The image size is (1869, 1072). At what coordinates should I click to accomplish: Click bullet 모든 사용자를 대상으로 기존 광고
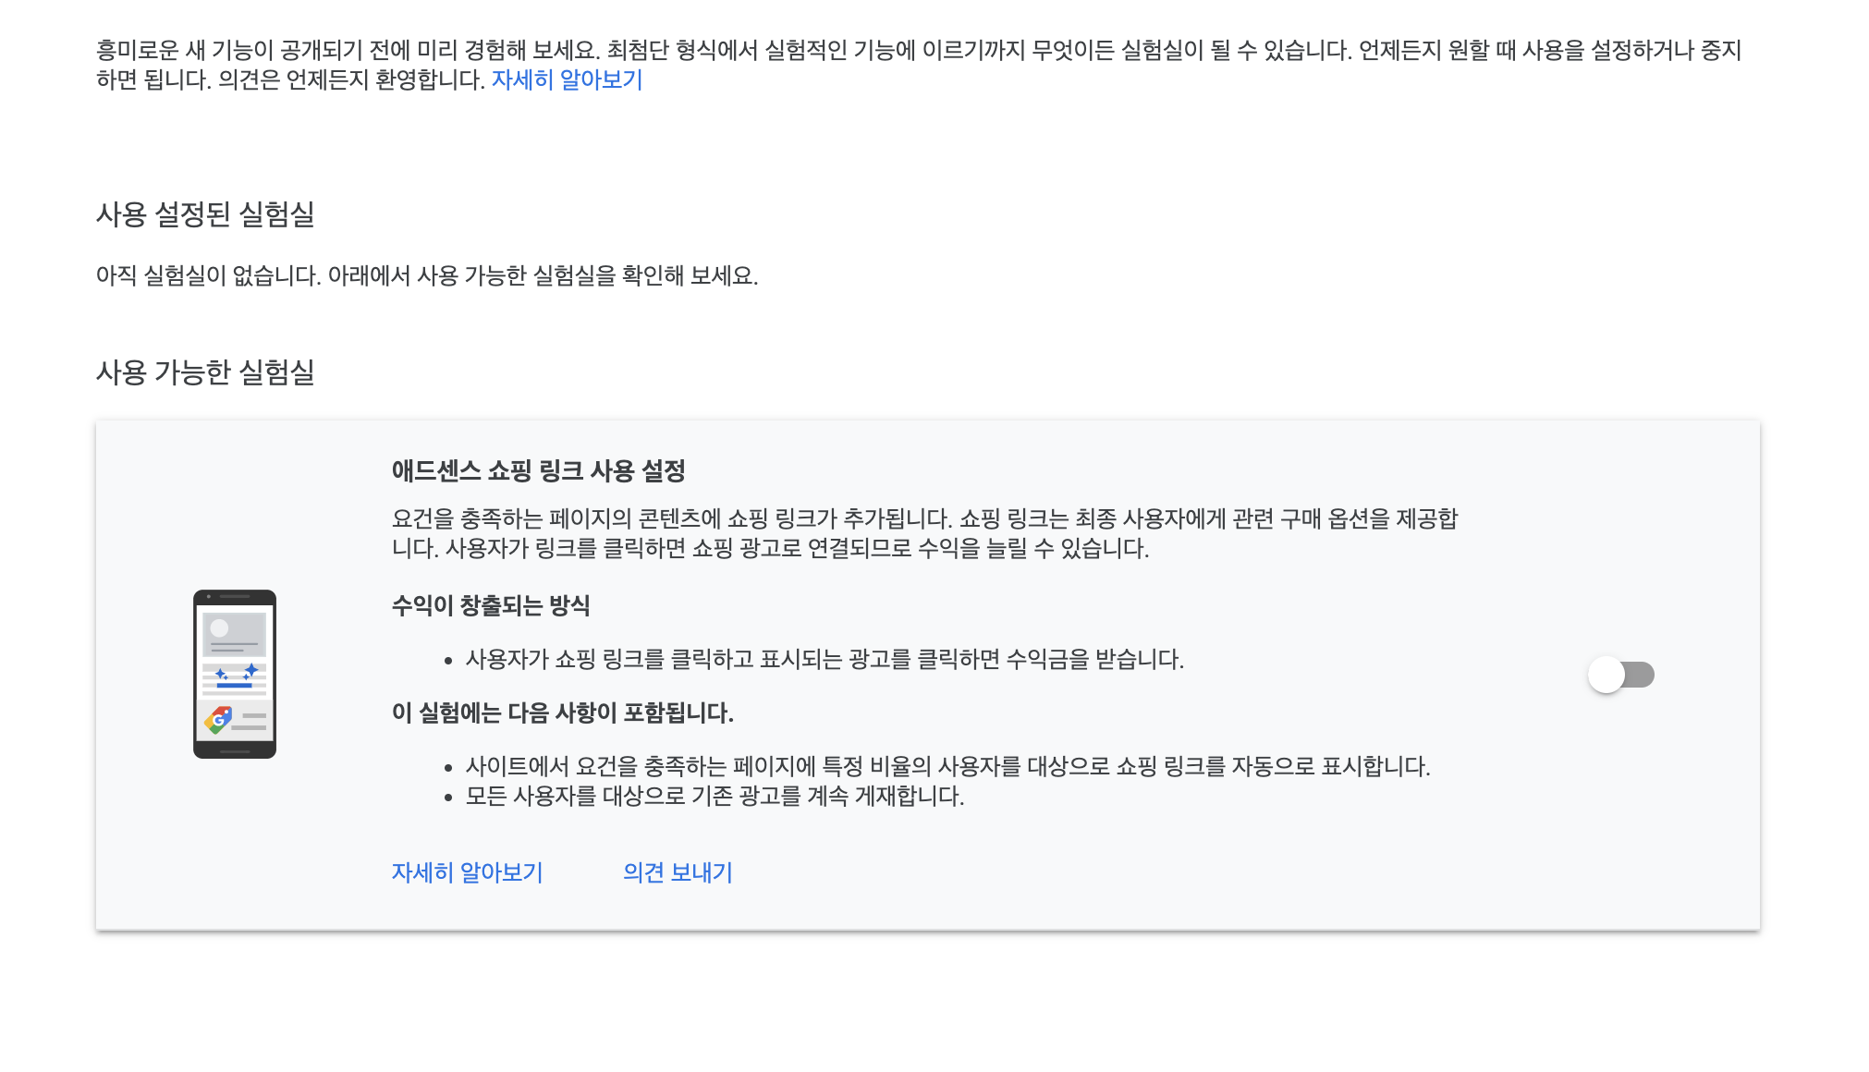[x=714, y=797]
